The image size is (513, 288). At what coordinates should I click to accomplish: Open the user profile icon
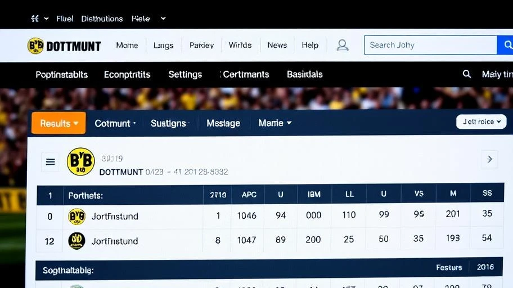pyautogui.click(x=342, y=46)
